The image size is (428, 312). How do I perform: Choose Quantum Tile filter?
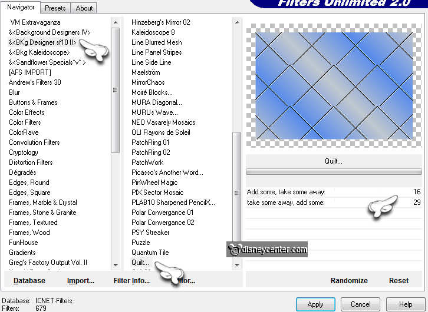[x=150, y=253]
